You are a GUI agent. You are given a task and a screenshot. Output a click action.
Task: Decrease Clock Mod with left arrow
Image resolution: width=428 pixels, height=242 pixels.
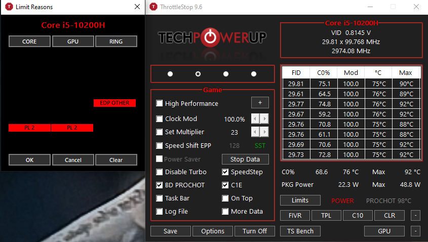255,119
